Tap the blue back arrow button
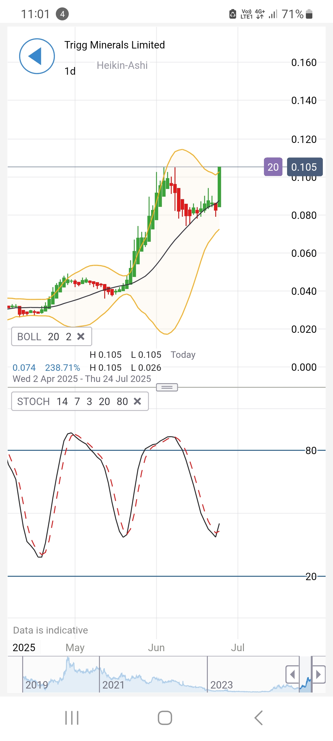 click(37, 56)
